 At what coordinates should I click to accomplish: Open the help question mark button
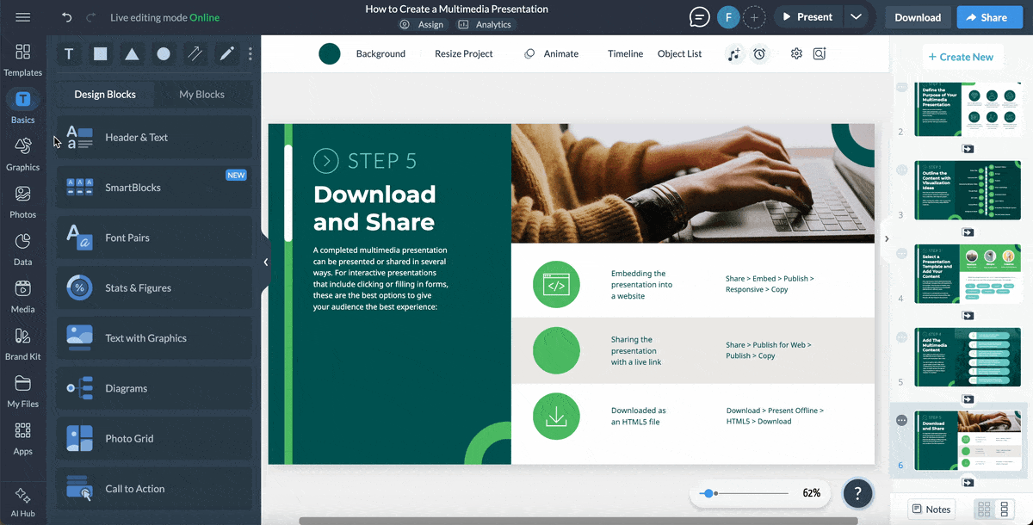pos(857,493)
